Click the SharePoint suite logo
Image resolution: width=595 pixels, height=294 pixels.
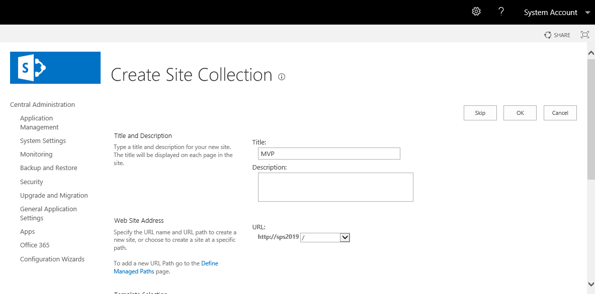click(x=55, y=67)
